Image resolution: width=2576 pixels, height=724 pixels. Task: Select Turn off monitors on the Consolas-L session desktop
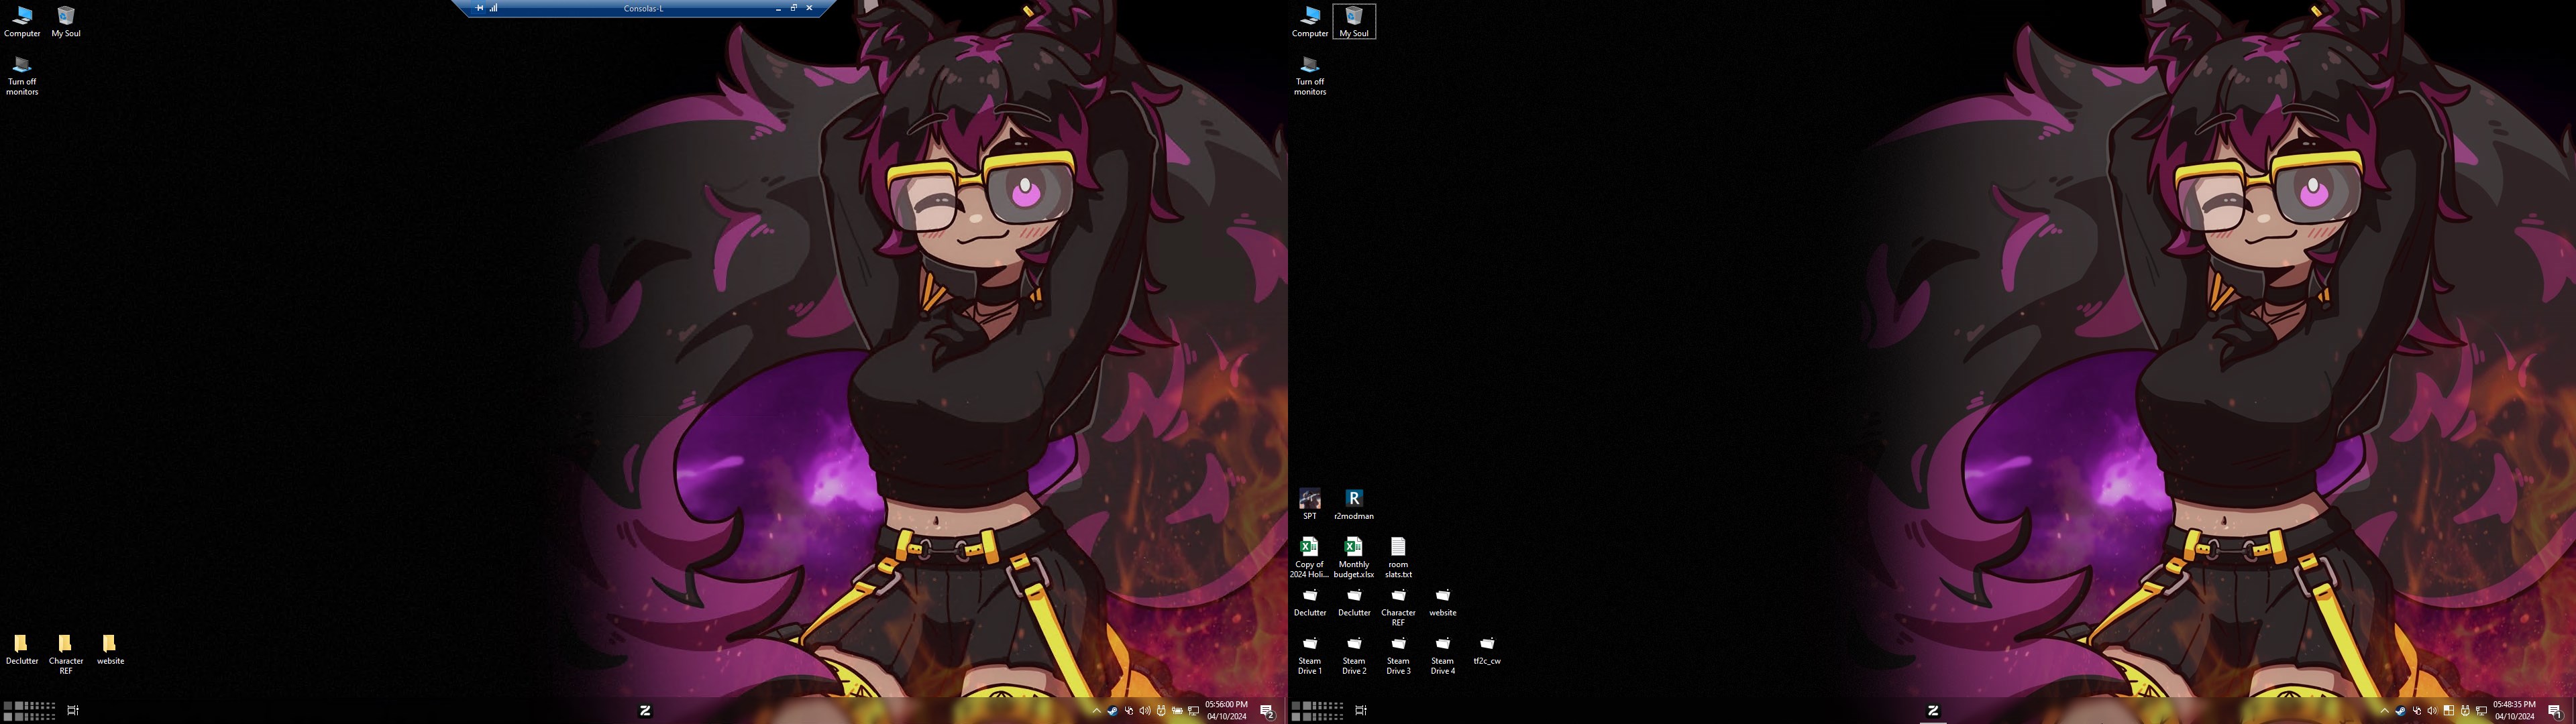22,75
